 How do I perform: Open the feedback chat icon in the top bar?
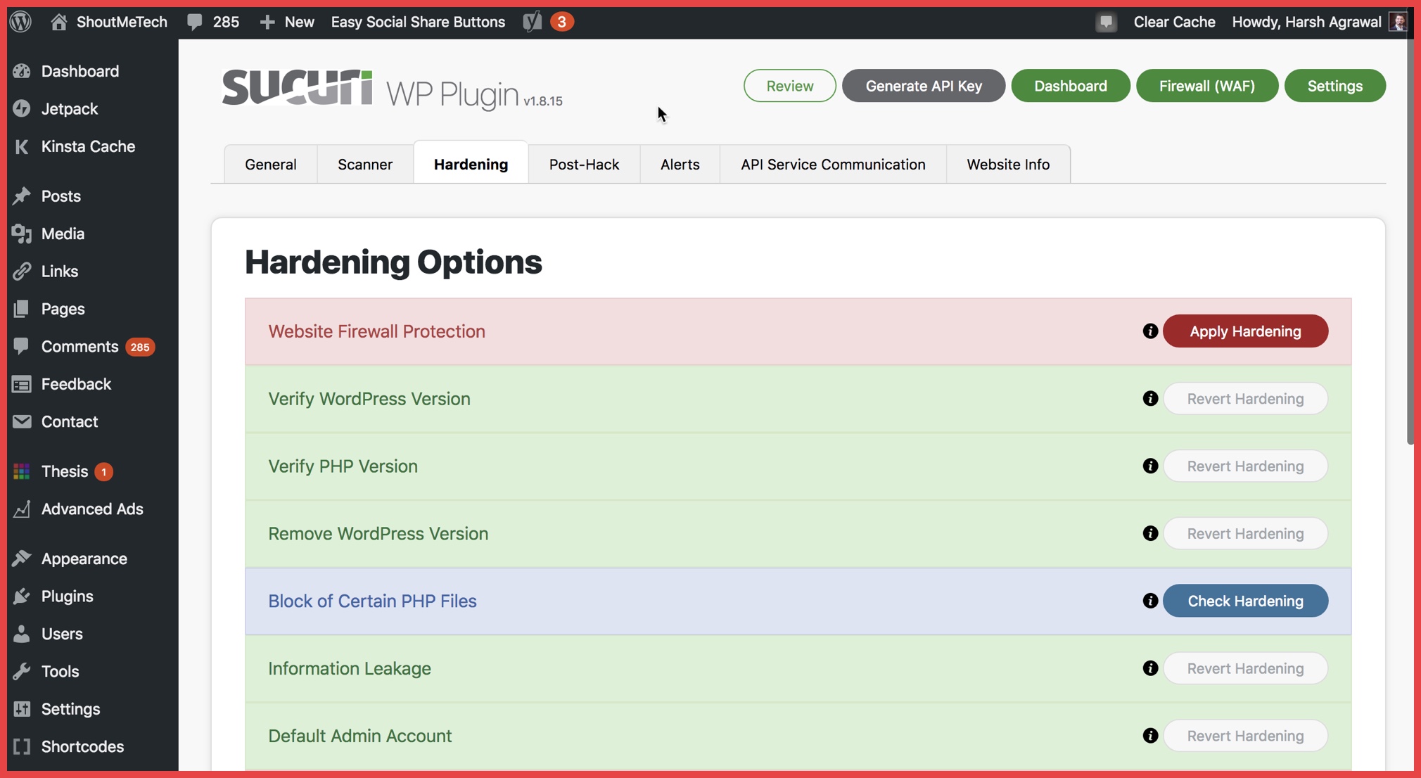coord(1106,22)
